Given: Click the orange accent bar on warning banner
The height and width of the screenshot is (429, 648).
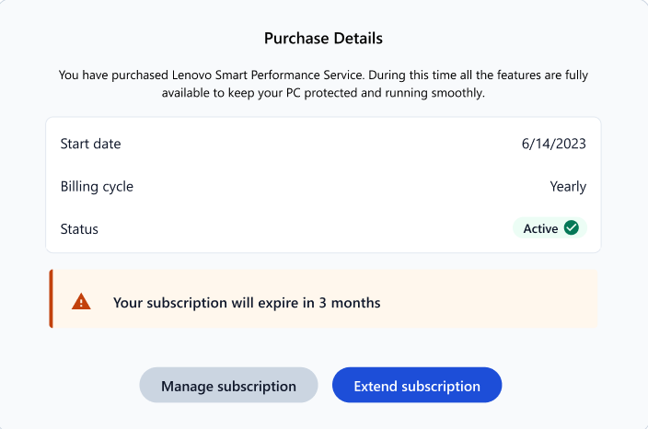Looking at the screenshot, I should [x=51, y=299].
